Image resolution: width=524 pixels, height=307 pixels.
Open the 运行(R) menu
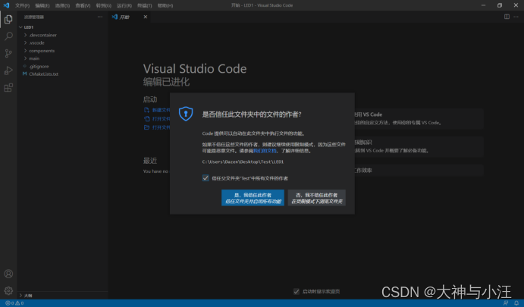point(124,5)
